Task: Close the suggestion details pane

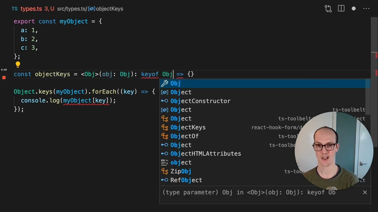Action: click(x=365, y=192)
